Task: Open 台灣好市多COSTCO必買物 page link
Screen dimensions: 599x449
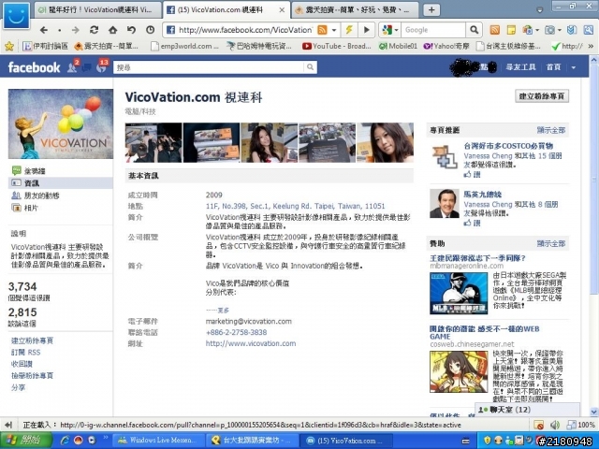Action: 508,146
